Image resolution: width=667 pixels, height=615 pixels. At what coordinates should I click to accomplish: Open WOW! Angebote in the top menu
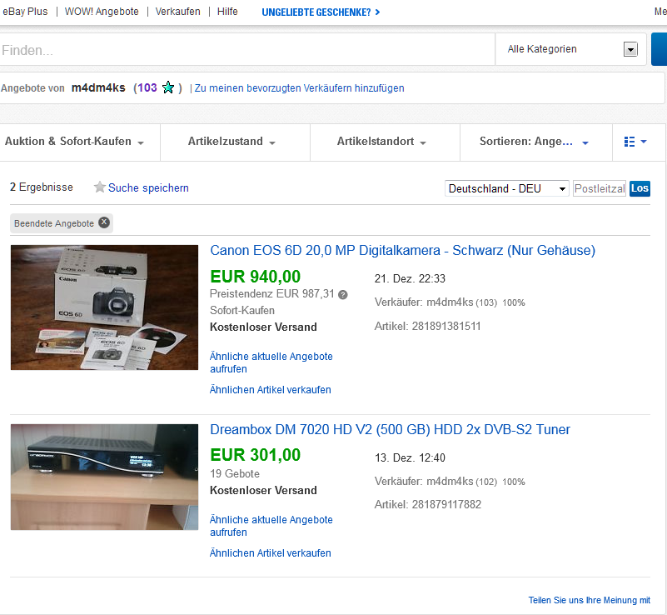[x=102, y=12]
